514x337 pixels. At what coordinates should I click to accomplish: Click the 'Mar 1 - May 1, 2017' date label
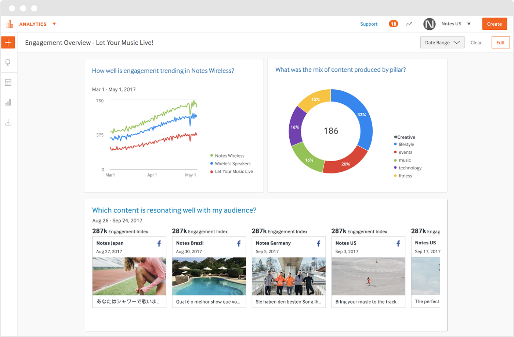point(114,89)
